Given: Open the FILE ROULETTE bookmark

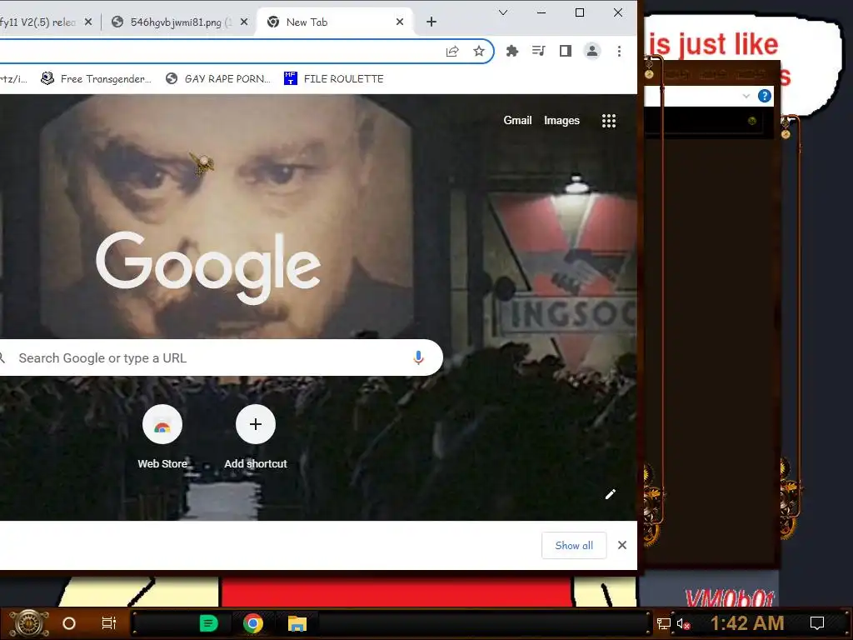Looking at the screenshot, I should coord(334,79).
